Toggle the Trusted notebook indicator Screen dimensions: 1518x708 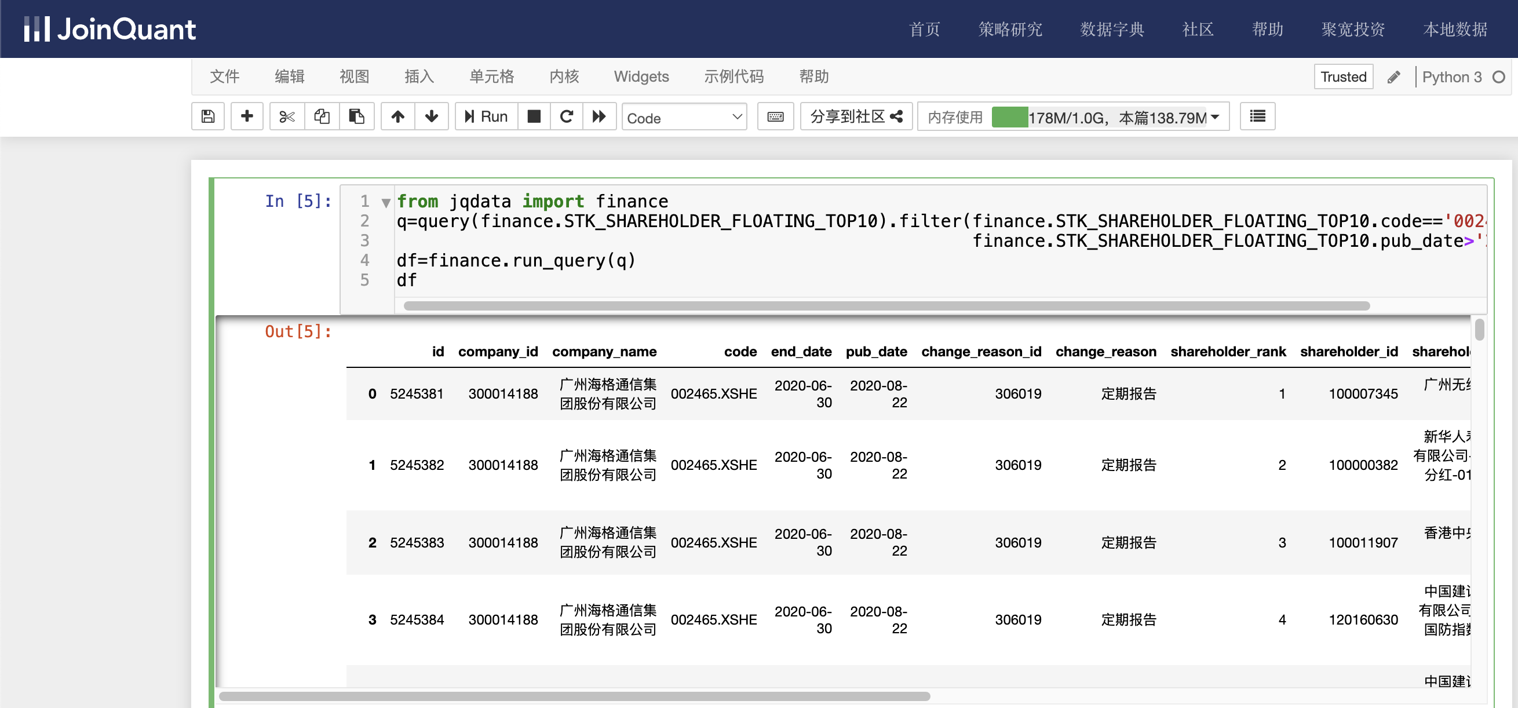coord(1343,77)
